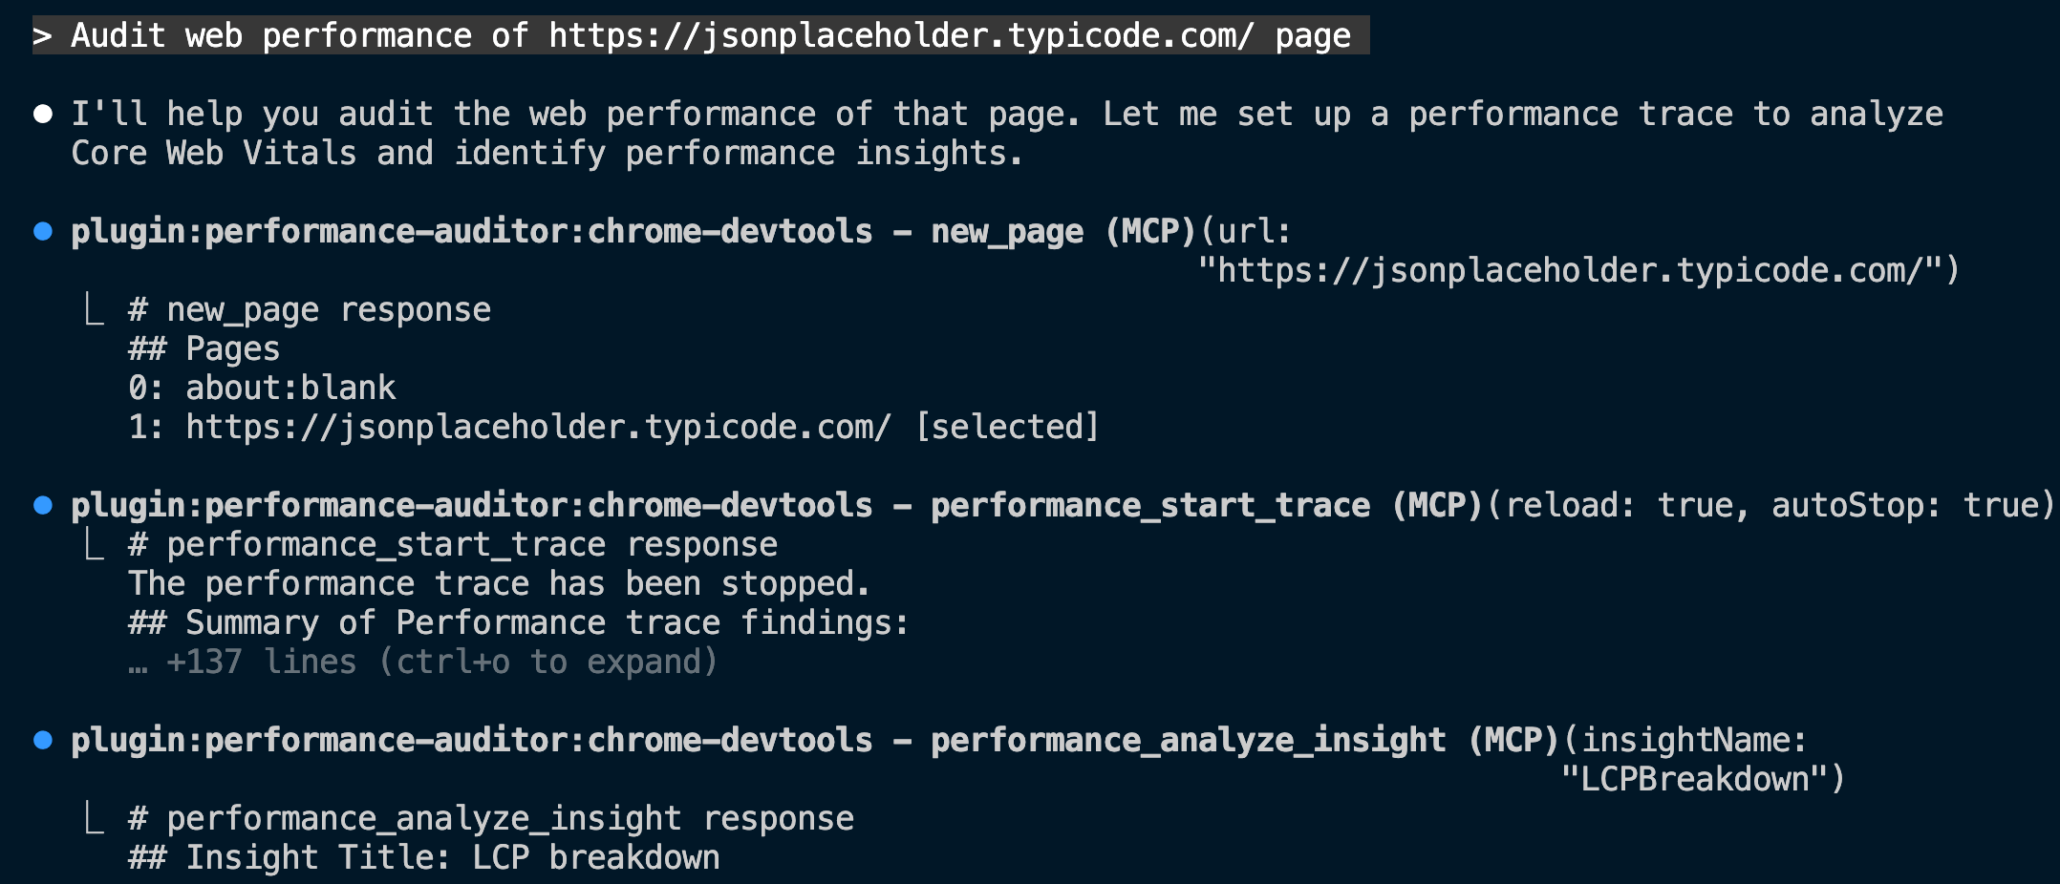Image resolution: width=2060 pixels, height=884 pixels.
Task: Click the "LCPBreakdown" insightName value
Action: pyautogui.click(x=1694, y=779)
